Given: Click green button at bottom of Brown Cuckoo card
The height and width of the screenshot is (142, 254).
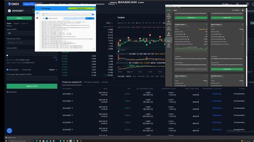Looking at the screenshot, I should click(227, 69).
